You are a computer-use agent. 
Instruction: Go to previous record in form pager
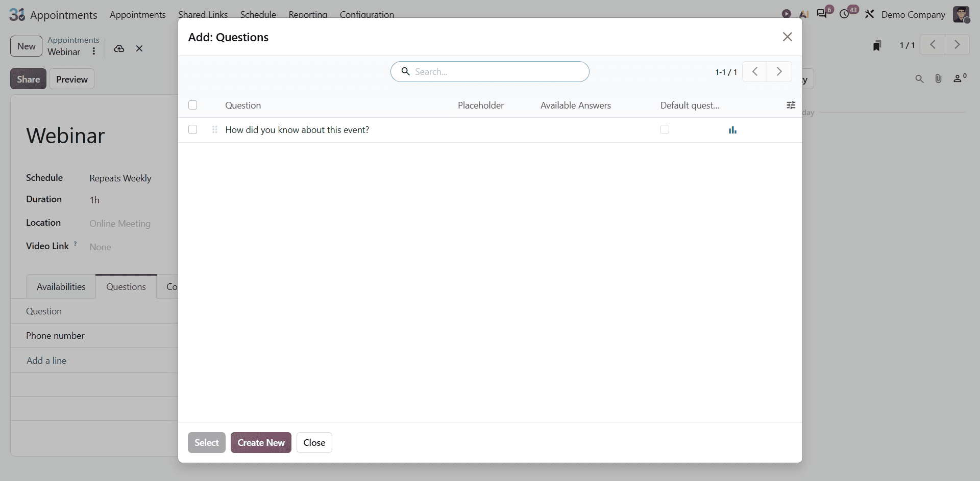pos(933,45)
